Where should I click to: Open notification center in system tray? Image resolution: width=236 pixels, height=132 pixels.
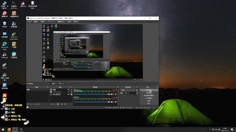click(232, 129)
